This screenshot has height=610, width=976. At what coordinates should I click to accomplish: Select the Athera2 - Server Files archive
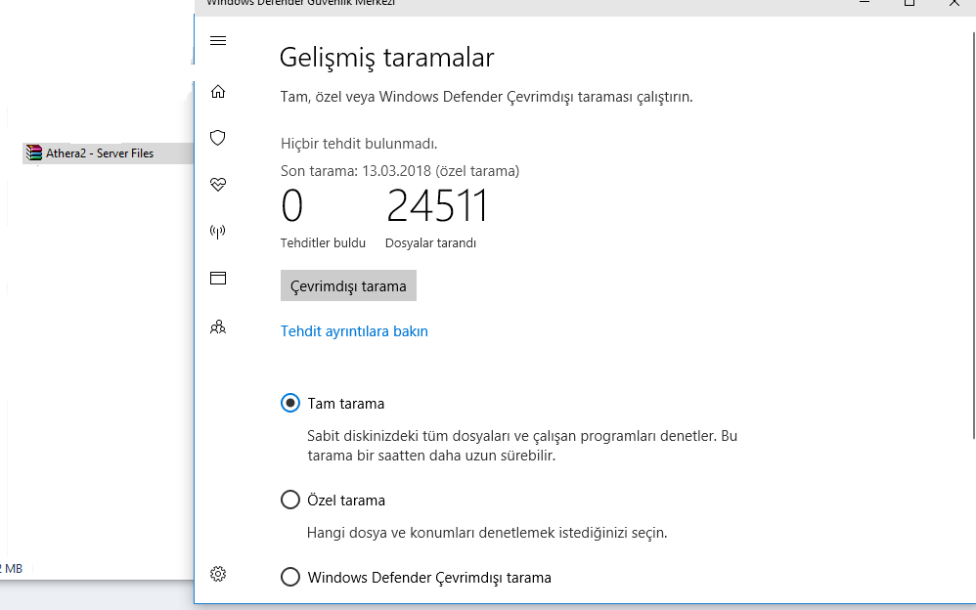[x=108, y=153]
